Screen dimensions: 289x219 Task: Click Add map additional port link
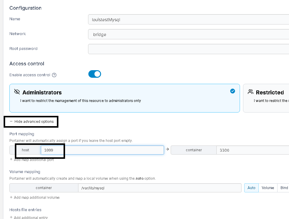coord(32,159)
